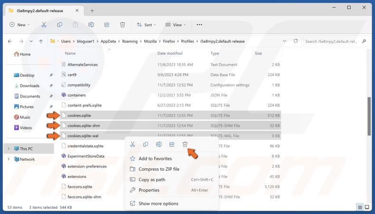
Task: Click the Delete trash icon in context menu
Action: (185, 145)
